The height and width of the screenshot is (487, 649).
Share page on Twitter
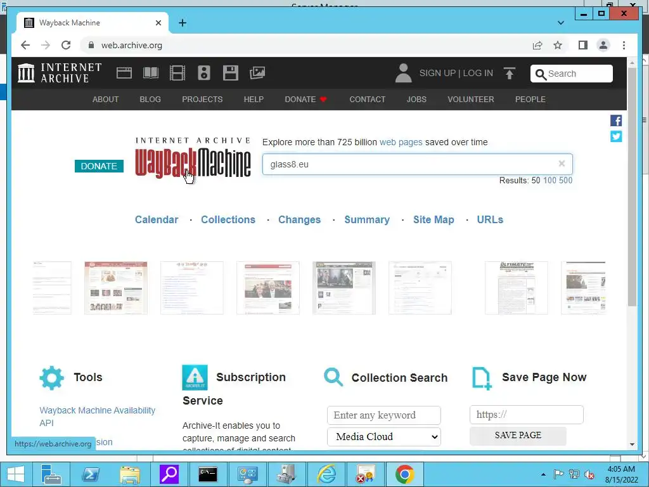(x=616, y=136)
